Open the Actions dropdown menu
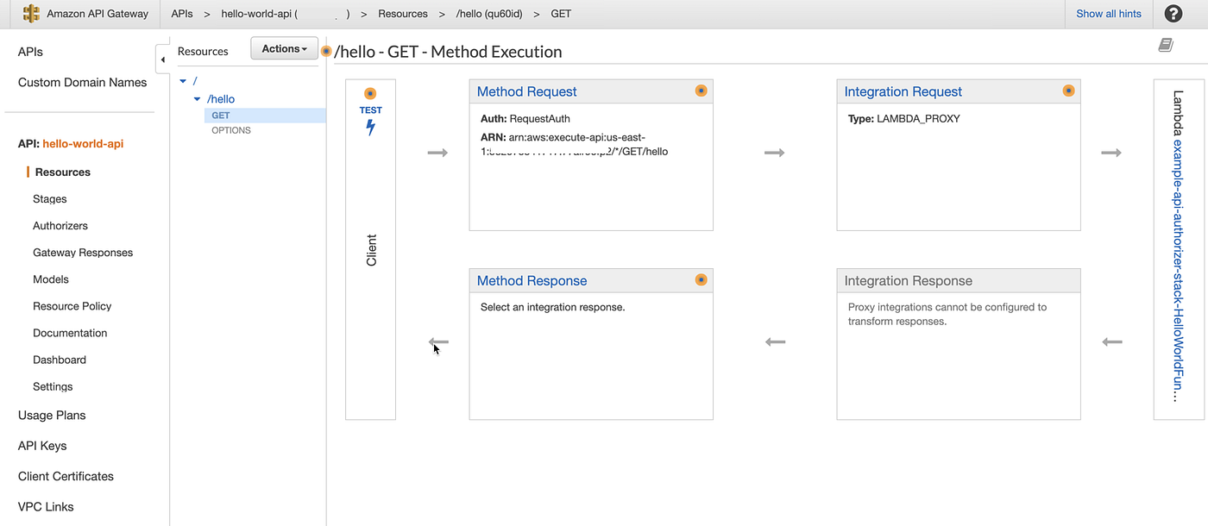 click(284, 47)
